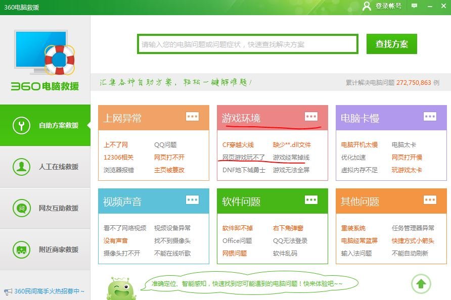451x300 pixels.
Task: Click the wrench icon beside 自助方案救援
Action: 21,125
